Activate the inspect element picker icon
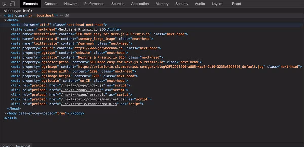The height and width of the screenshot is (147, 304). 5,4
